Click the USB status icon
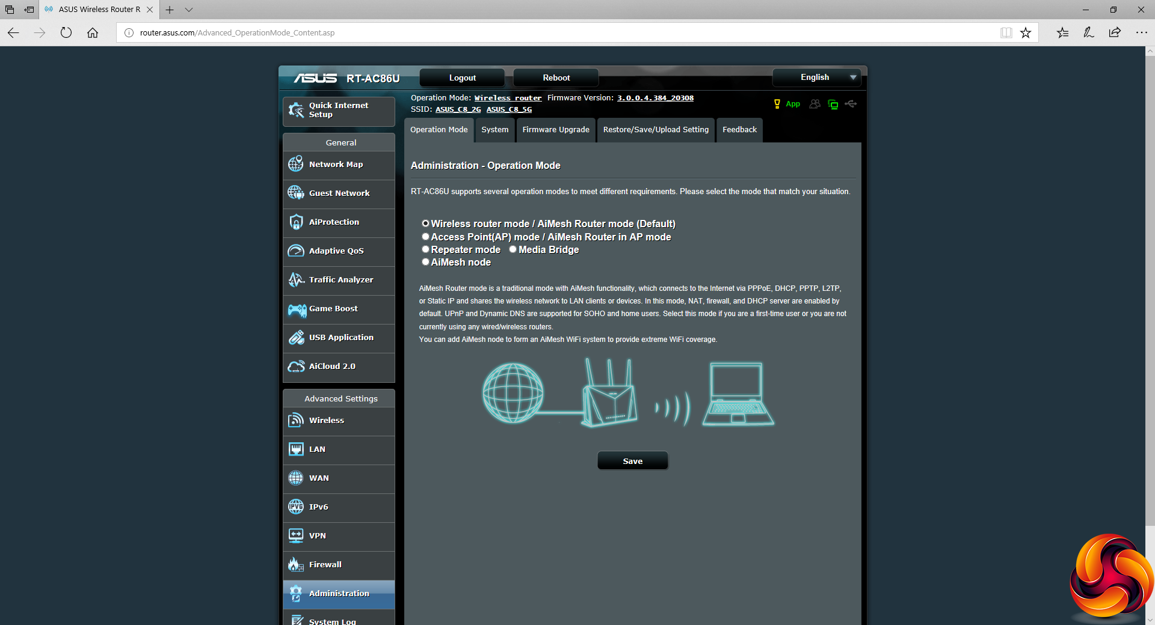 pyautogui.click(x=851, y=104)
